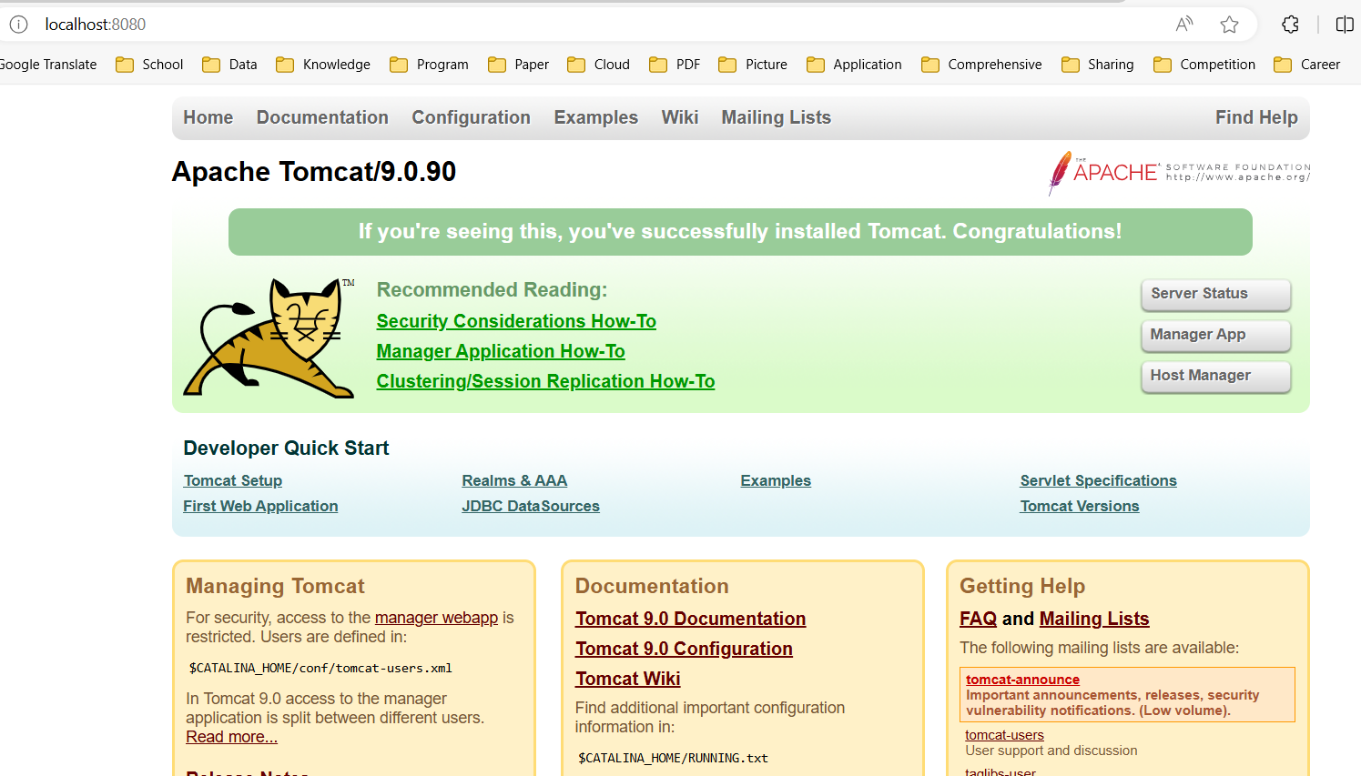Open the browser Extensions puzzle icon

(x=1290, y=25)
